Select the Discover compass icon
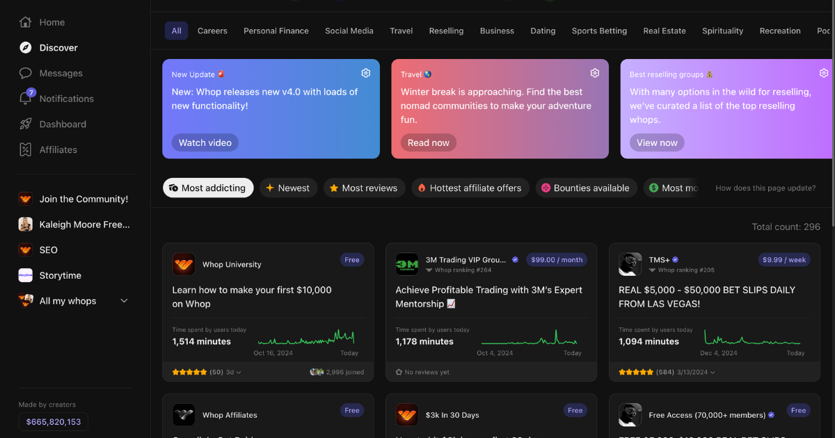Viewport: 835px width, 438px height. pos(26,48)
